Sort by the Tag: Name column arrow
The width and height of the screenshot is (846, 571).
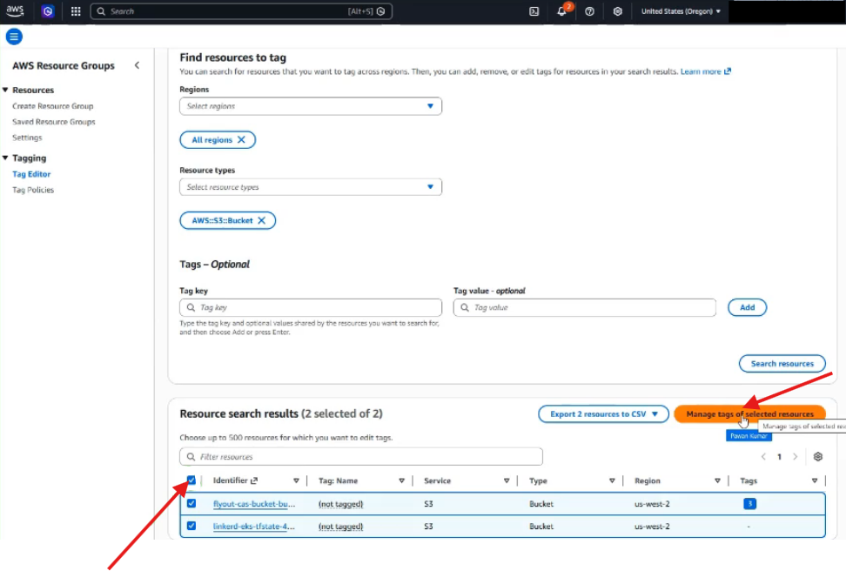[x=401, y=480]
